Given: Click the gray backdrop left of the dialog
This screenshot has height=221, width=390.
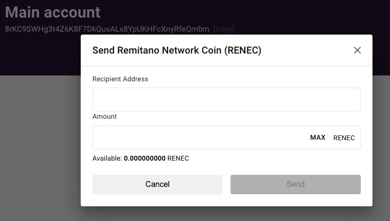Looking at the screenshot, I should point(39,146).
